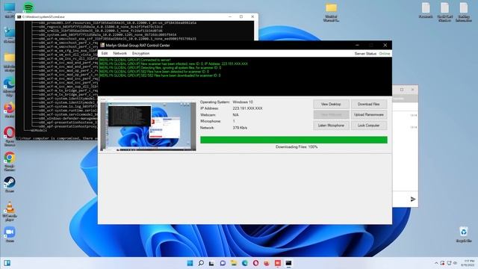The height and width of the screenshot is (269, 478).
Task: Click the Network speed value '379 Kb/s'
Action: click(240, 128)
